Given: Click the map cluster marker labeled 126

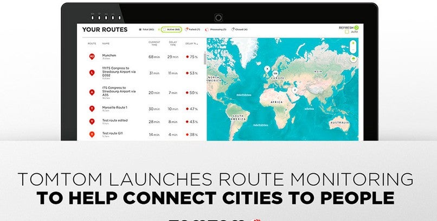Looking at the screenshot, I should pyautogui.click(x=275, y=74).
